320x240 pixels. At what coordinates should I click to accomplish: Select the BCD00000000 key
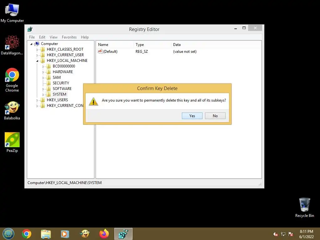64,66
